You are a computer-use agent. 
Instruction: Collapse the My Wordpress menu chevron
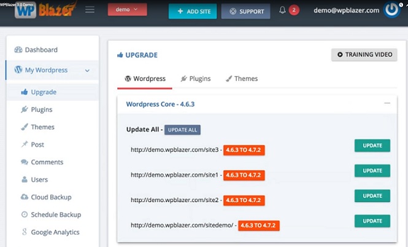(87, 71)
